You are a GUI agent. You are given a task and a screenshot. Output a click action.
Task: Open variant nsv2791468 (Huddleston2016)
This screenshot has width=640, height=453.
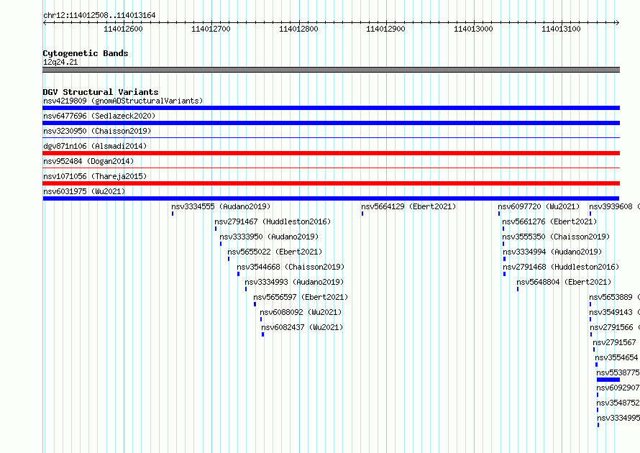[x=561, y=267]
